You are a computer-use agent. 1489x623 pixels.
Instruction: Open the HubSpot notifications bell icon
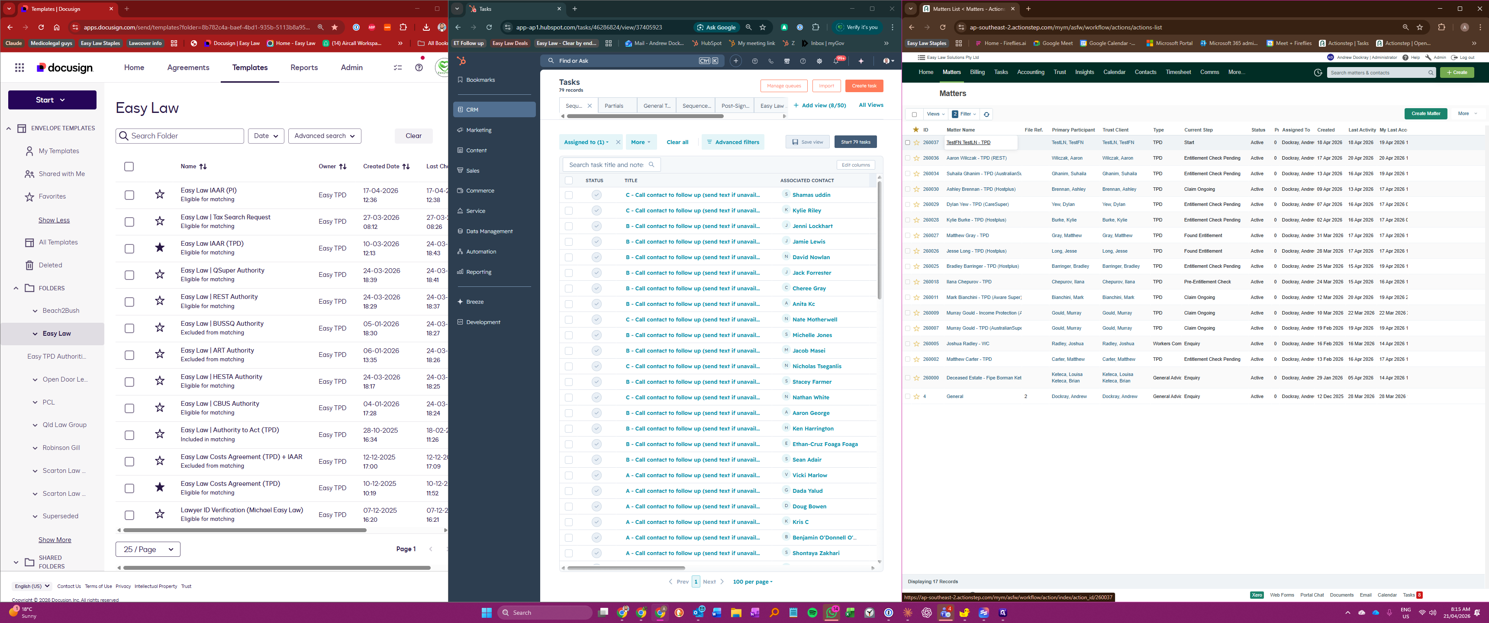click(836, 61)
